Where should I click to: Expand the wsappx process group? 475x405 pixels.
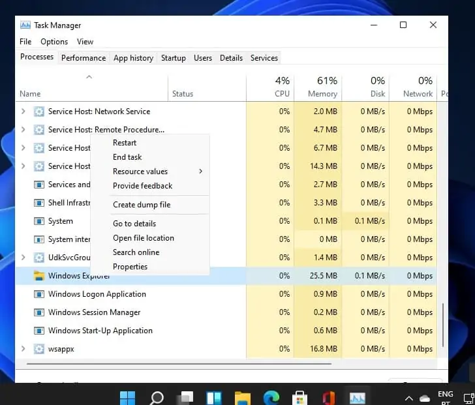pyautogui.click(x=23, y=349)
